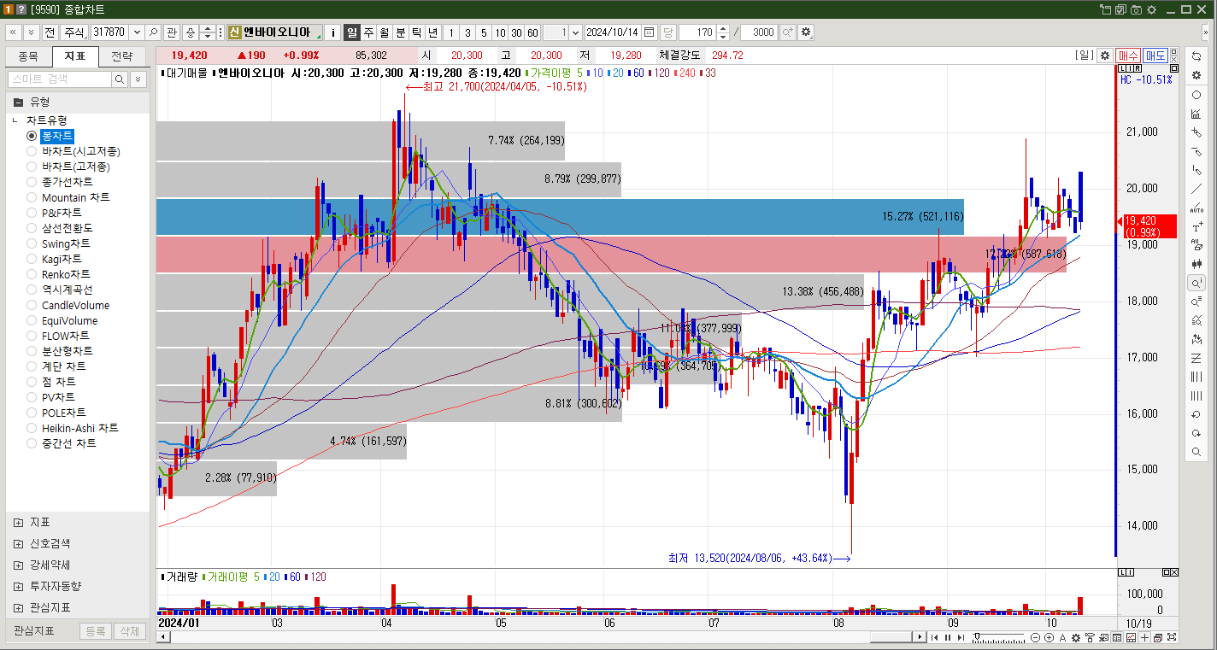Click the date field 2024/10/14

612,32
